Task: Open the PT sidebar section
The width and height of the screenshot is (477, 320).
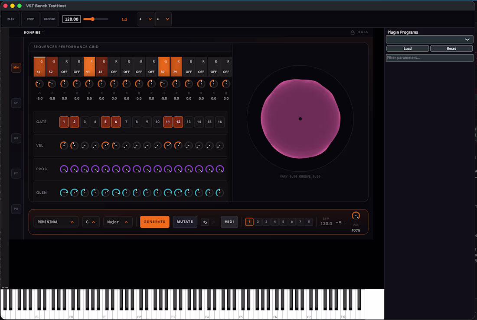Action: coord(16,173)
